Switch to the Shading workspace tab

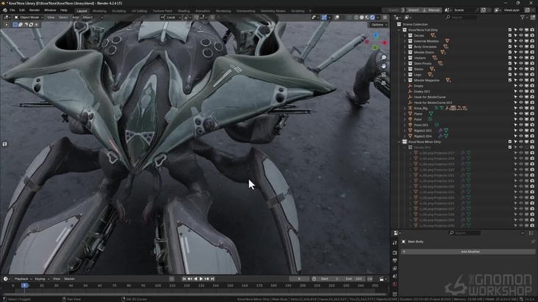click(x=184, y=10)
